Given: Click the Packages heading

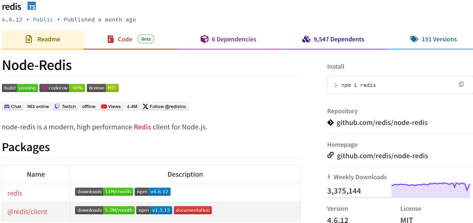Looking at the screenshot, I should coord(26,147).
